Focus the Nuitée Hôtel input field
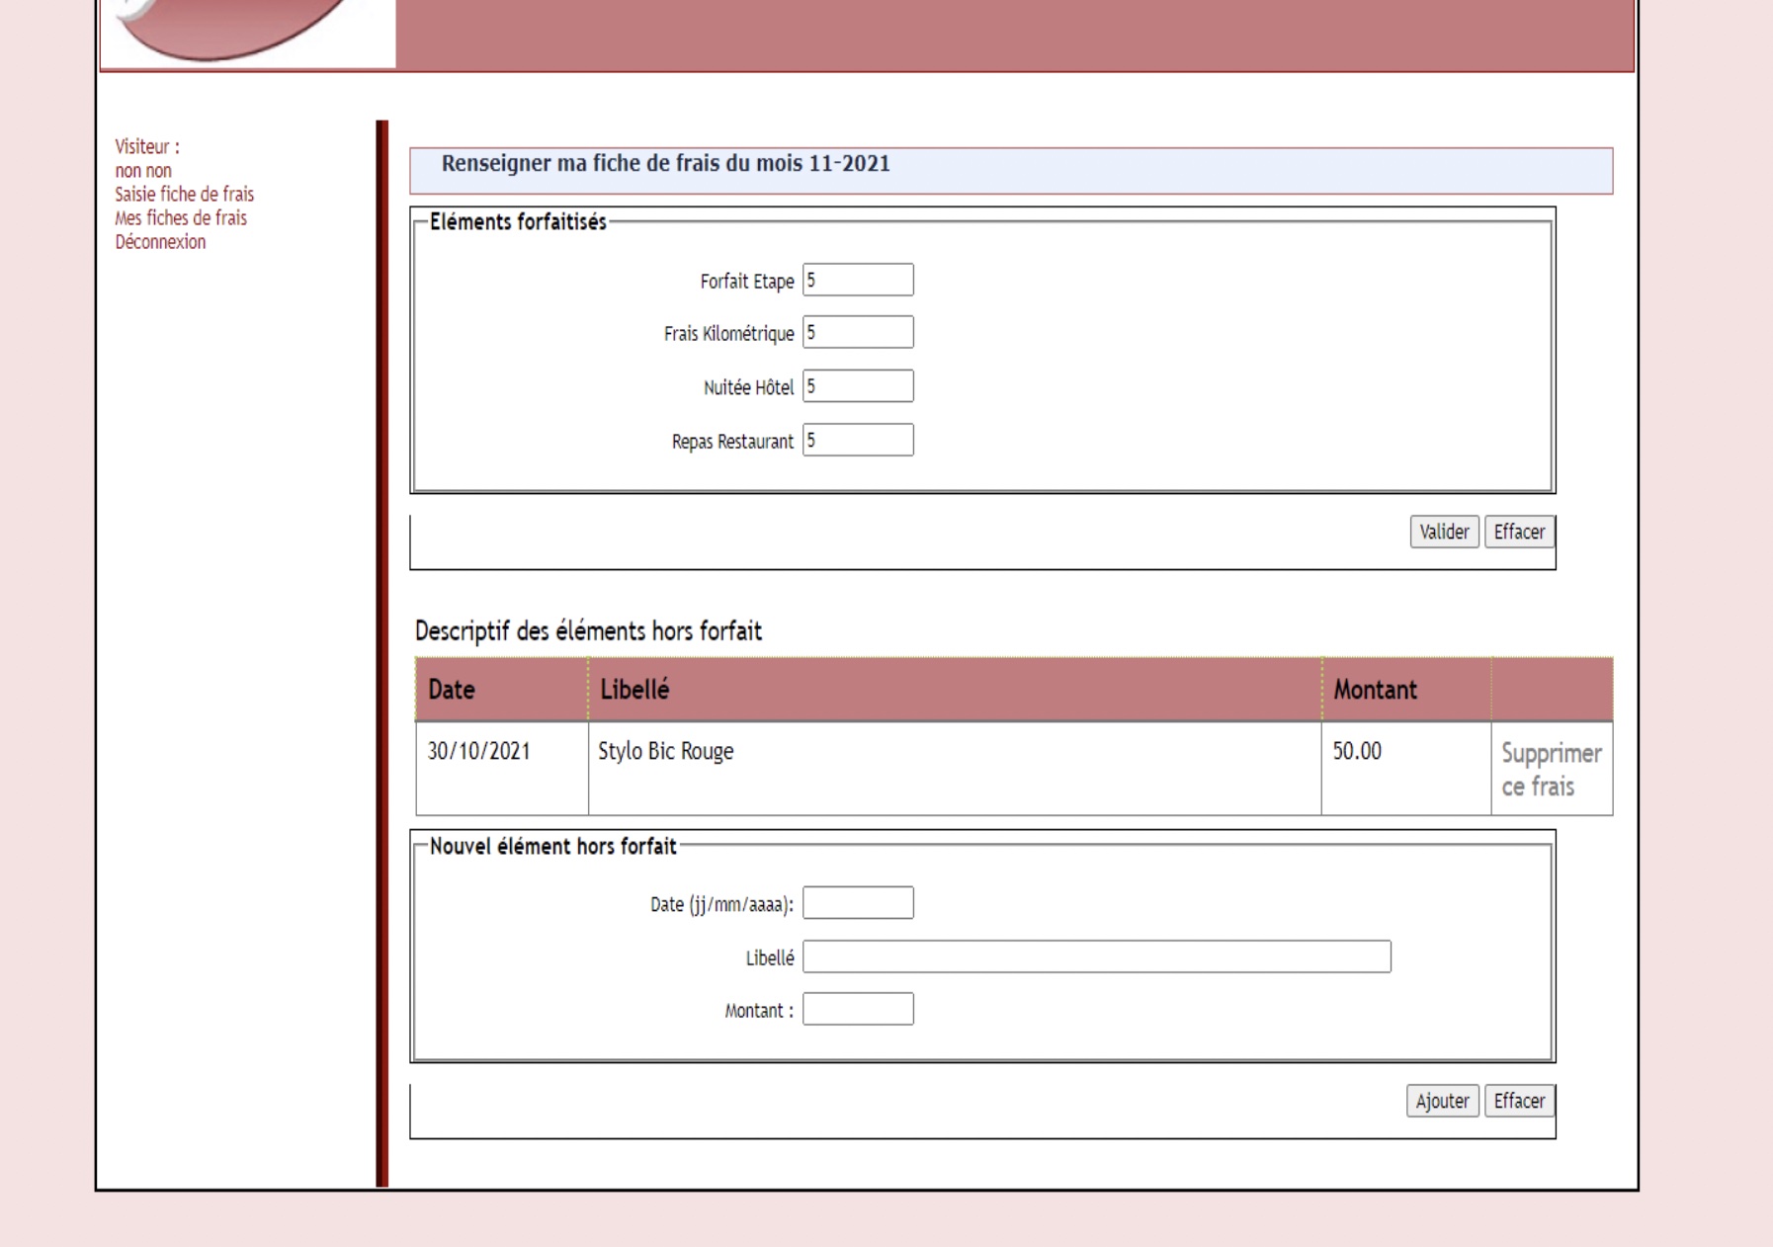 pyautogui.click(x=858, y=386)
